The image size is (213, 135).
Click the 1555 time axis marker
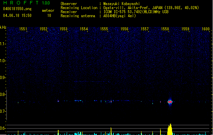(104, 29)
